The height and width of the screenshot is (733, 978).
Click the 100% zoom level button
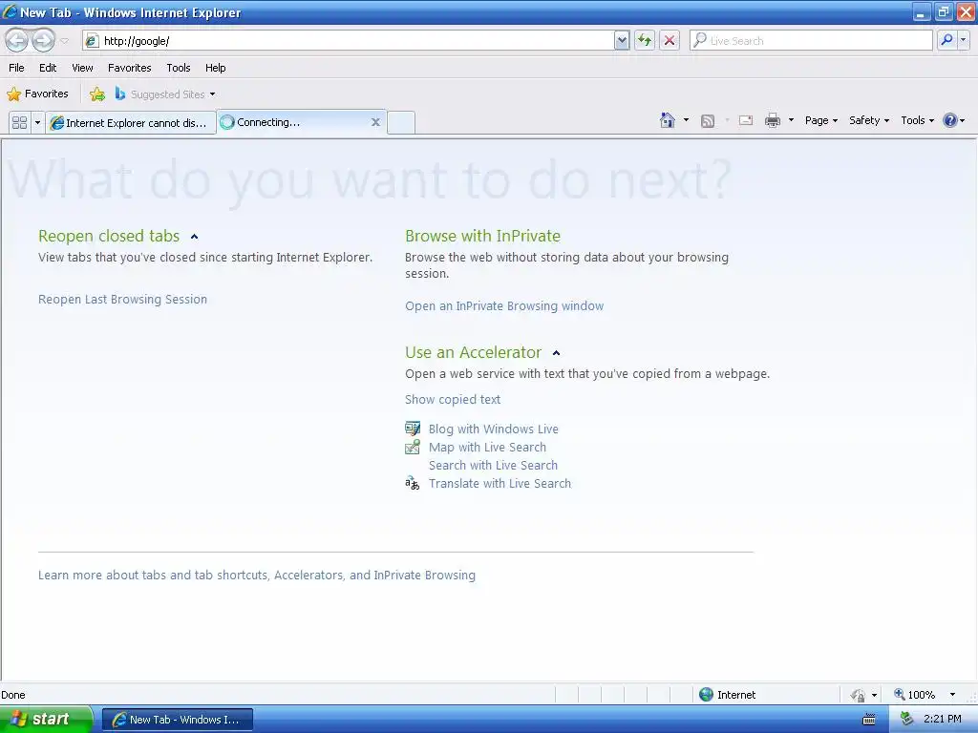pos(916,695)
